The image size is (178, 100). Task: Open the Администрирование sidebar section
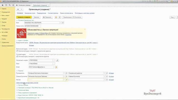[x=8, y=46]
